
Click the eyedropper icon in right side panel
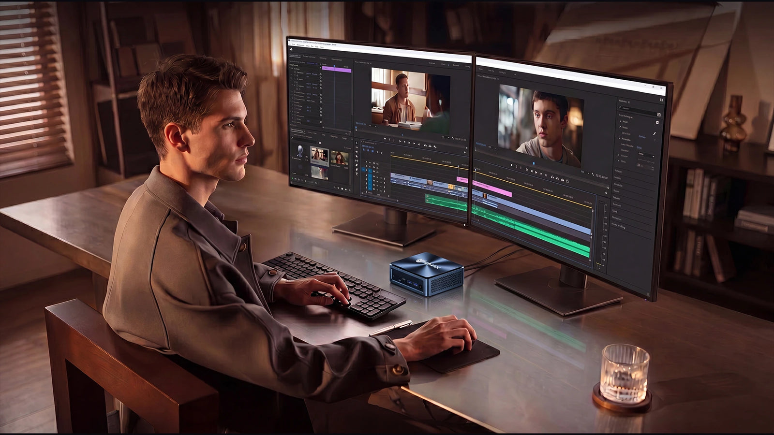(x=654, y=134)
